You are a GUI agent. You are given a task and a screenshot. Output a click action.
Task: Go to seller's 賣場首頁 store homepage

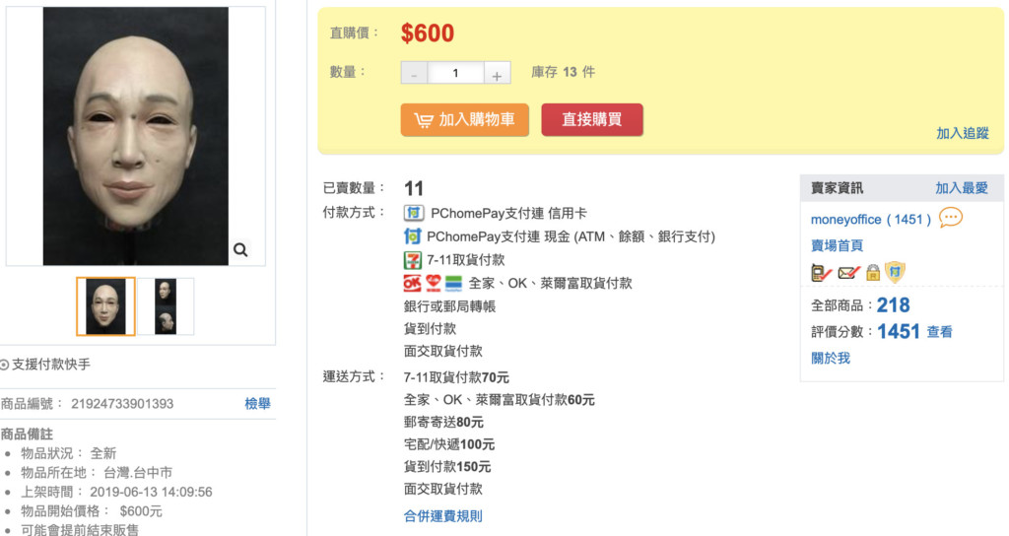837,245
